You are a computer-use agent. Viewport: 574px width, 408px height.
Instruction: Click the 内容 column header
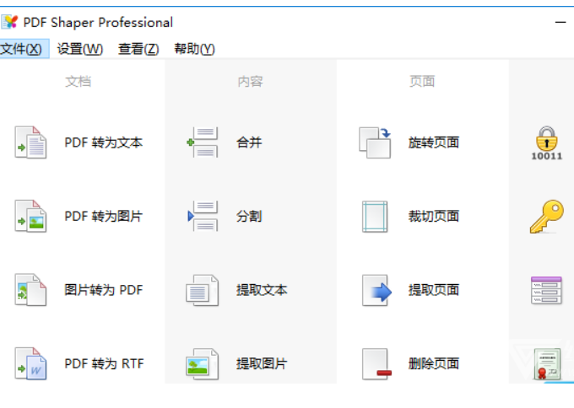(250, 81)
